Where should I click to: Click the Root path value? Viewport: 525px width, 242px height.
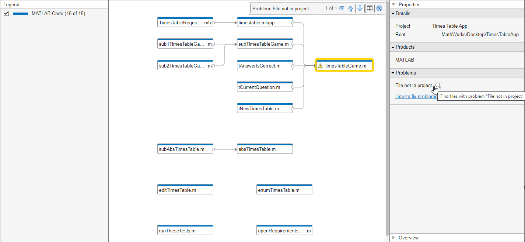(x=476, y=35)
